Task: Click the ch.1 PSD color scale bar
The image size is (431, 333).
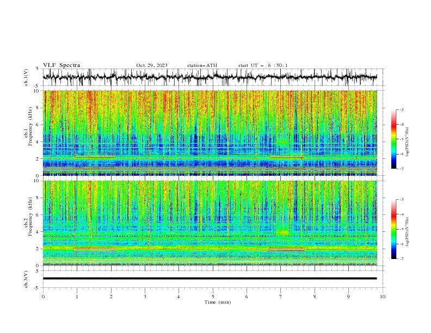Action: tap(394, 139)
